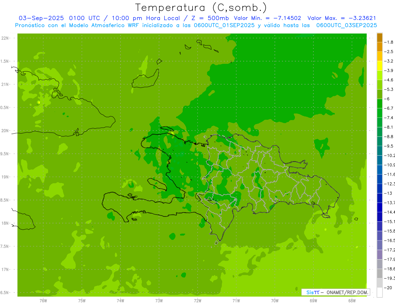The image size is (395, 305).
Task: Click the "1.5N" latitude tick label
Action: tap(5, 61)
